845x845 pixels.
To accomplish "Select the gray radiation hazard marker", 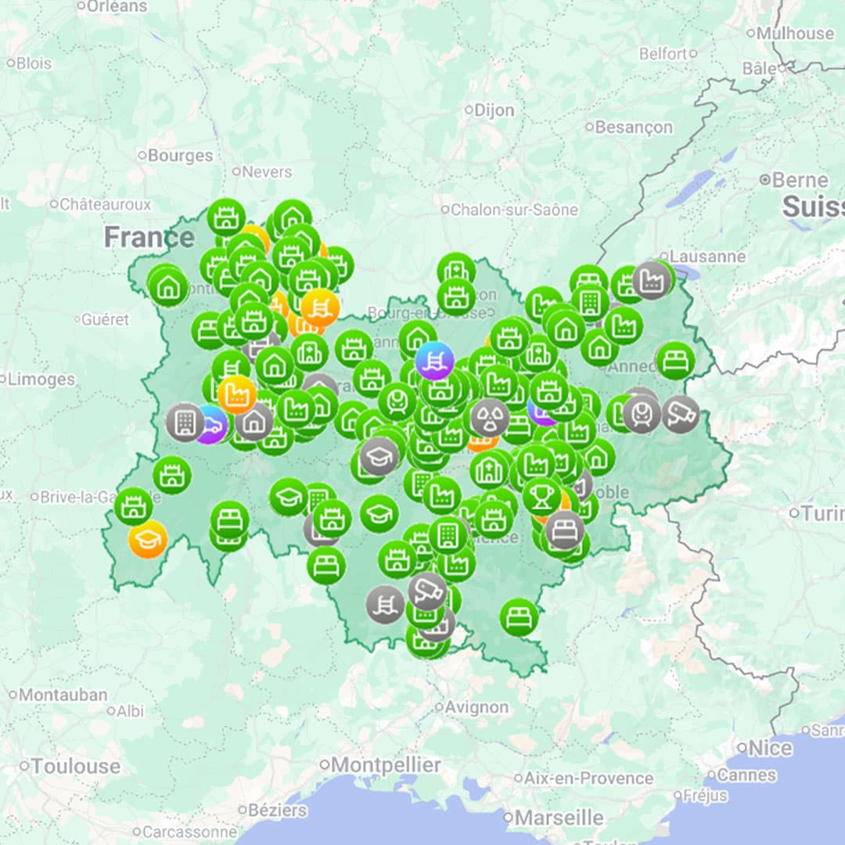I will [491, 417].
